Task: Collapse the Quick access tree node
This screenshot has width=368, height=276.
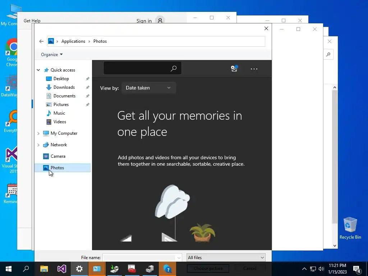Action: pos(38,70)
